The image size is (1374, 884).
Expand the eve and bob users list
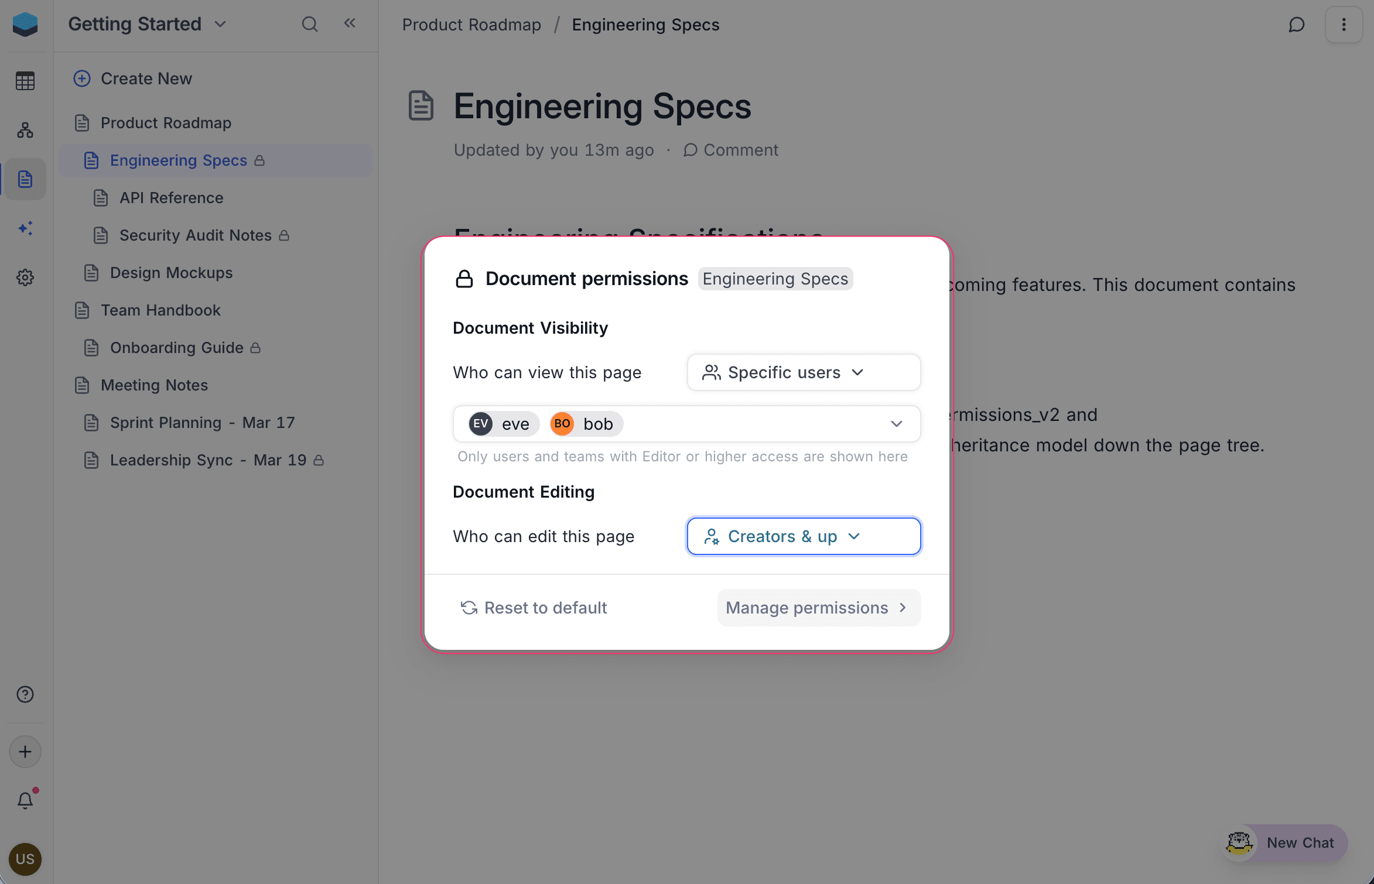[896, 423]
